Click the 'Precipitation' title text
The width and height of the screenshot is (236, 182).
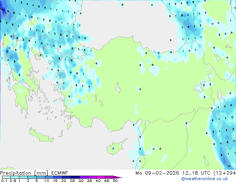[16, 173]
